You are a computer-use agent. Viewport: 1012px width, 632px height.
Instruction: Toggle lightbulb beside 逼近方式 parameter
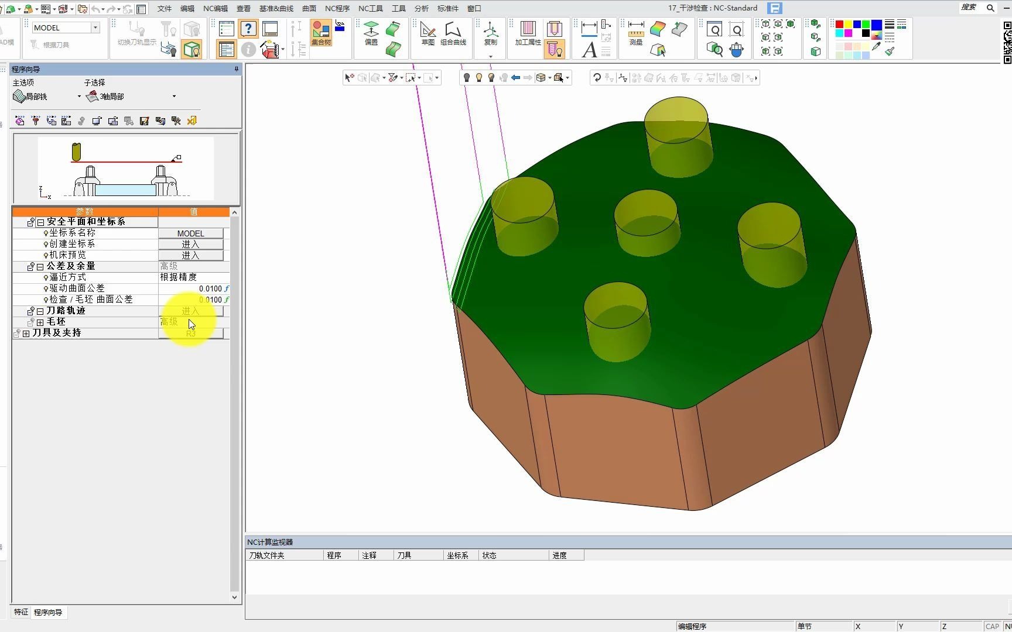pyautogui.click(x=46, y=278)
